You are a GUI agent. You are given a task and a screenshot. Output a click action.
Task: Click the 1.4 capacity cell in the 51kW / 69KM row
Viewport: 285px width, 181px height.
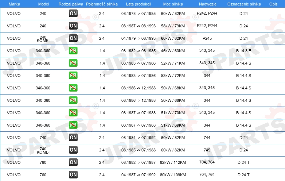[x=102, y=125]
